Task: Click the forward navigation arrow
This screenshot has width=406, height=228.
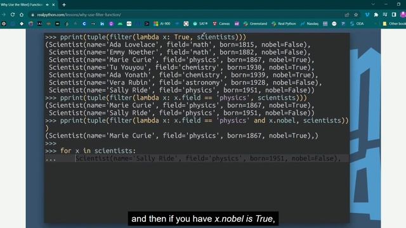Action: [4, 15]
